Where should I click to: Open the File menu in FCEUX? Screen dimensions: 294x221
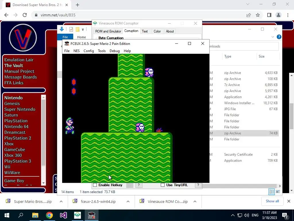(x=67, y=51)
